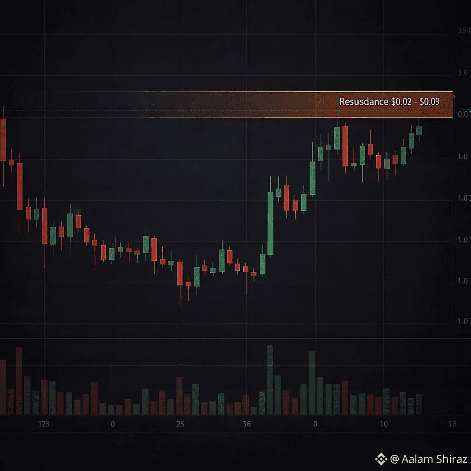
Task: Select the tallest red volume bar
Action: (19, 381)
